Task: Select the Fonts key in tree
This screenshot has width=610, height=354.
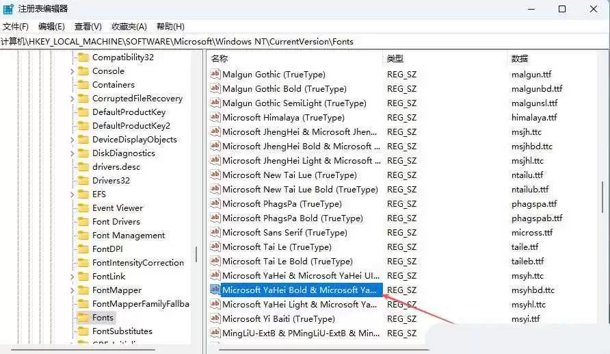Action: pos(103,318)
